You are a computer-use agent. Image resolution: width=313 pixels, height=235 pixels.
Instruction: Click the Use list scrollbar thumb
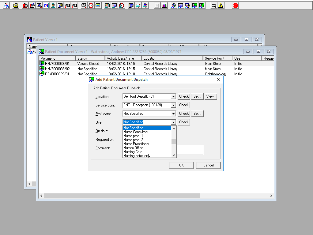[x=174, y=141]
